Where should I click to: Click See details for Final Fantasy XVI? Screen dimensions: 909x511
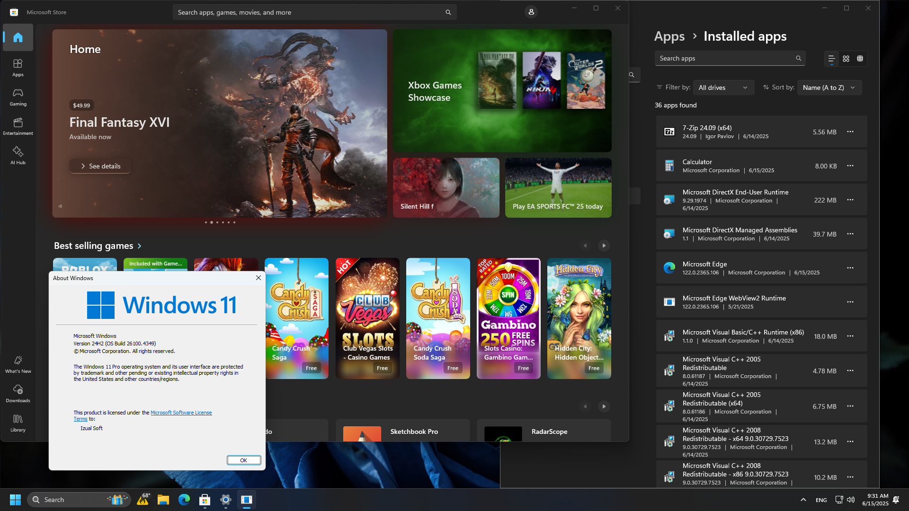click(100, 166)
